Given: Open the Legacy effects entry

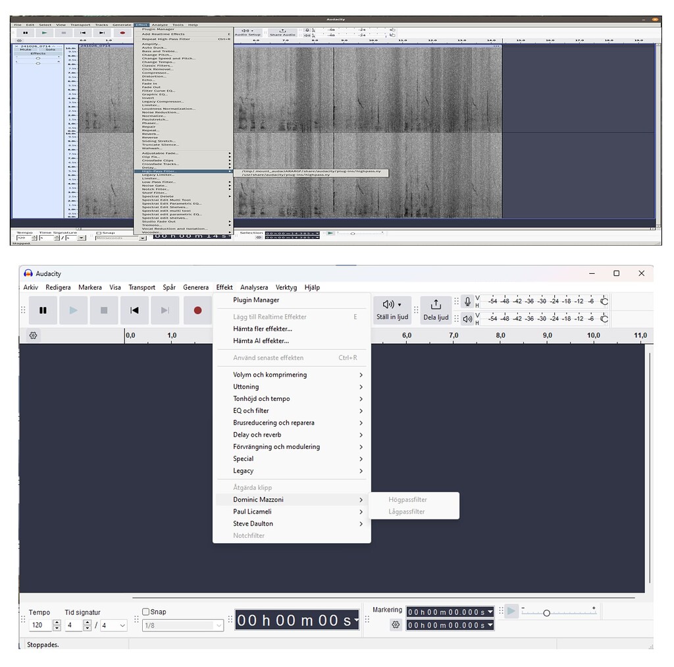Looking at the screenshot, I should [x=292, y=471].
